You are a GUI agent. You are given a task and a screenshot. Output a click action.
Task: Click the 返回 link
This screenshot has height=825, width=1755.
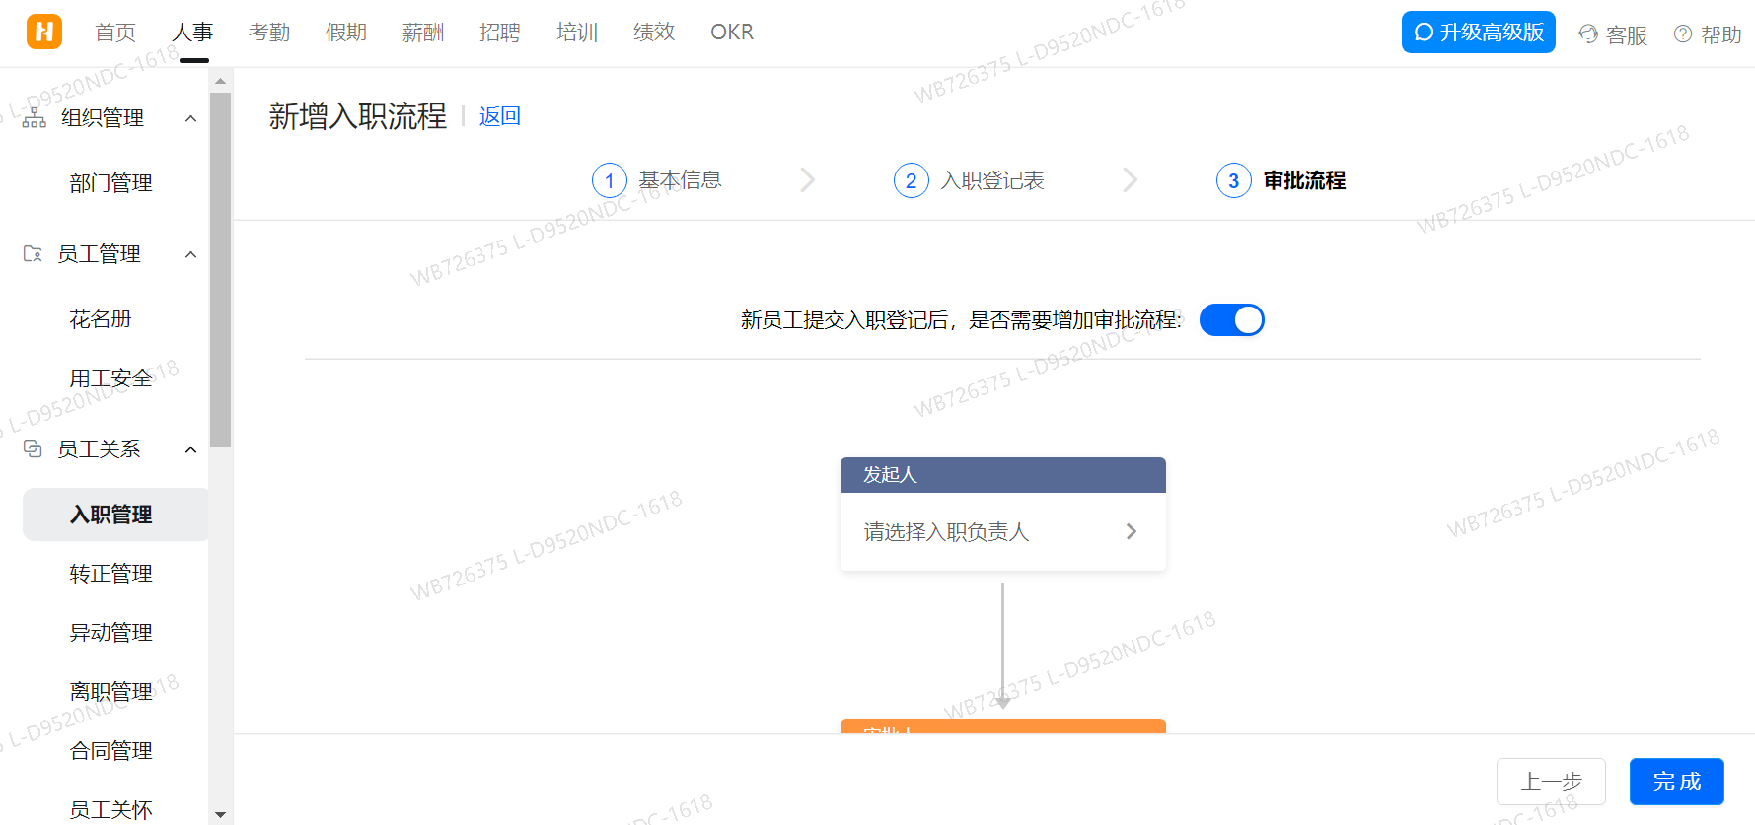(499, 116)
